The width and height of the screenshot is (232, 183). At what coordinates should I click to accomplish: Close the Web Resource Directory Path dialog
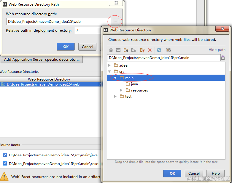pos(116,3)
